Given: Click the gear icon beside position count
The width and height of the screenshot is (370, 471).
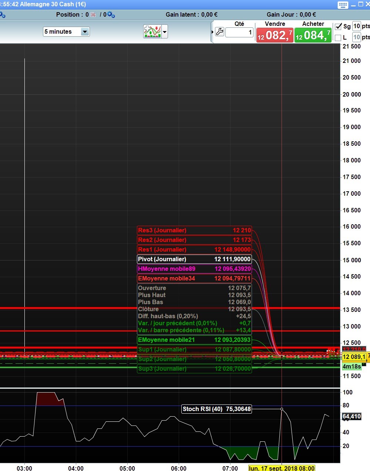Looking at the screenshot, I should click(x=111, y=15).
